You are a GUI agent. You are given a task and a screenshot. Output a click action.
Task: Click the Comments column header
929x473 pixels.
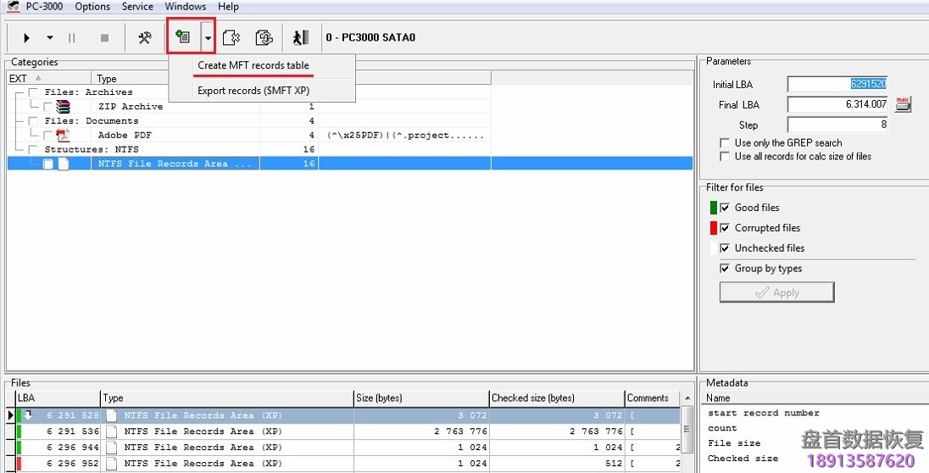(x=652, y=398)
